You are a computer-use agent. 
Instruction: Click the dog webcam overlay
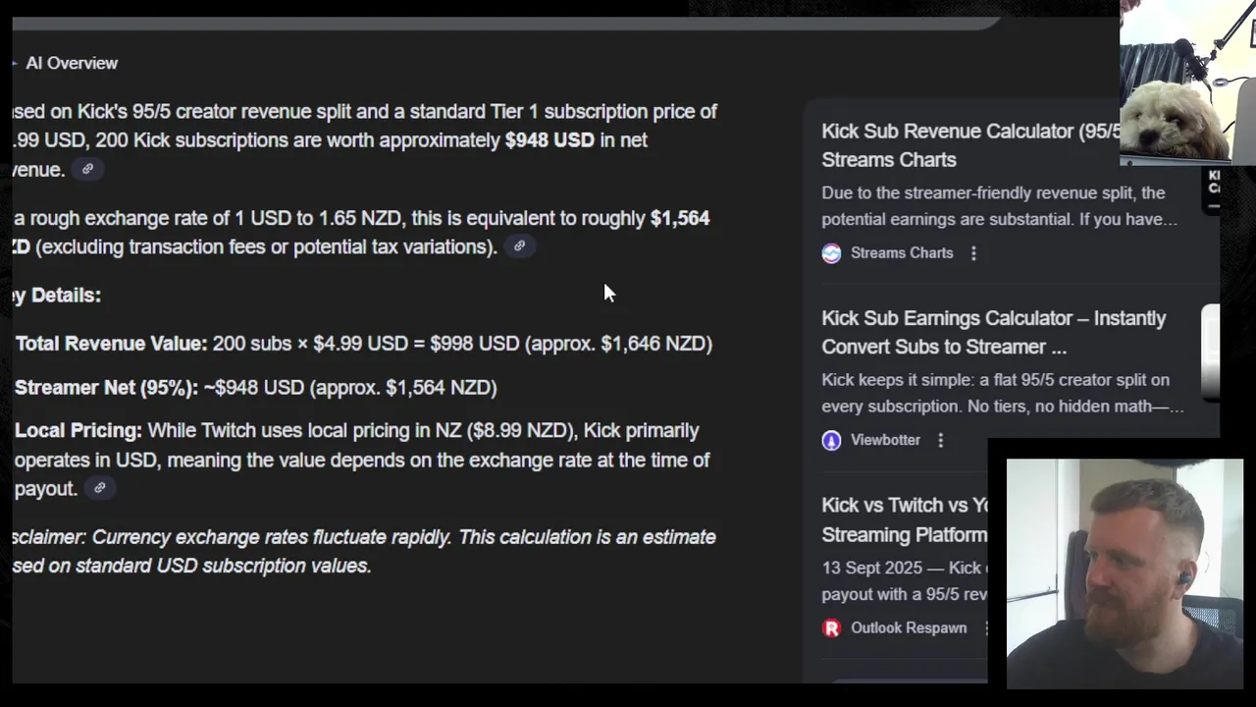pos(1187,83)
